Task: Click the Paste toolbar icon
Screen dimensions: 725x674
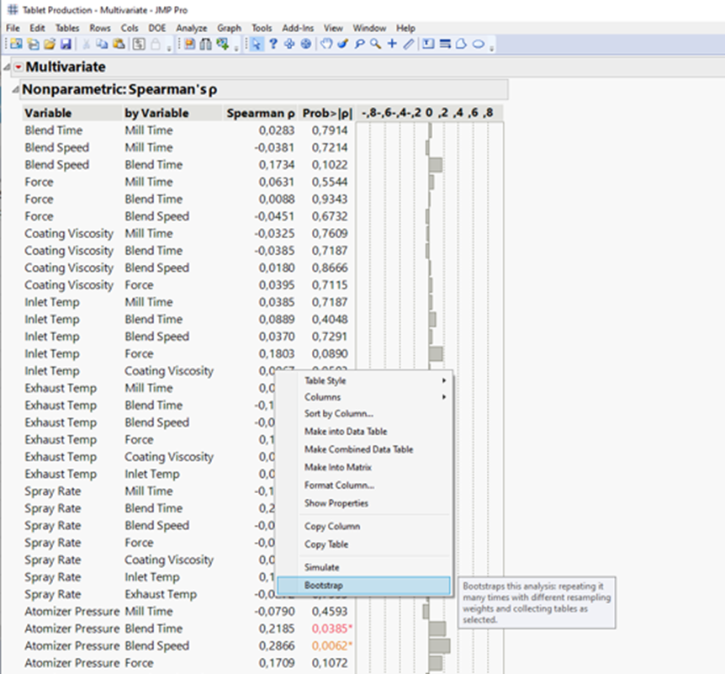Action: point(117,44)
